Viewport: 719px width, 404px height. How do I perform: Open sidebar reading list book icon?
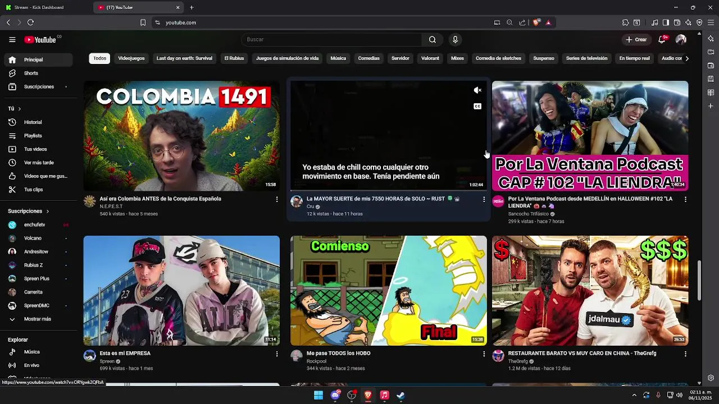pos(711,93)
